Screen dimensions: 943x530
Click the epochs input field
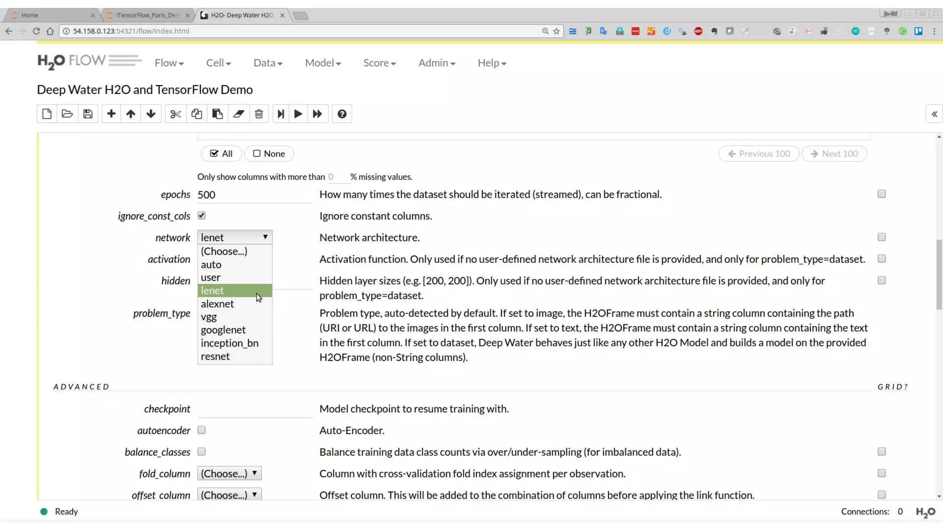[x=255, y=195]
